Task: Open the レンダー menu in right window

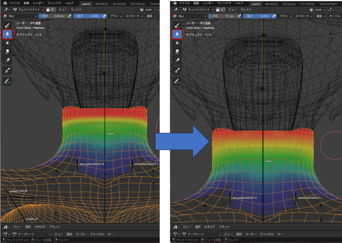Action: pyautogui.click(x=208, y=3)
